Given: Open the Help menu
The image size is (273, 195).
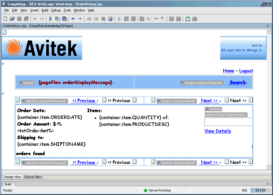Looking at the screenshot, I should click(x=91, y=10).
